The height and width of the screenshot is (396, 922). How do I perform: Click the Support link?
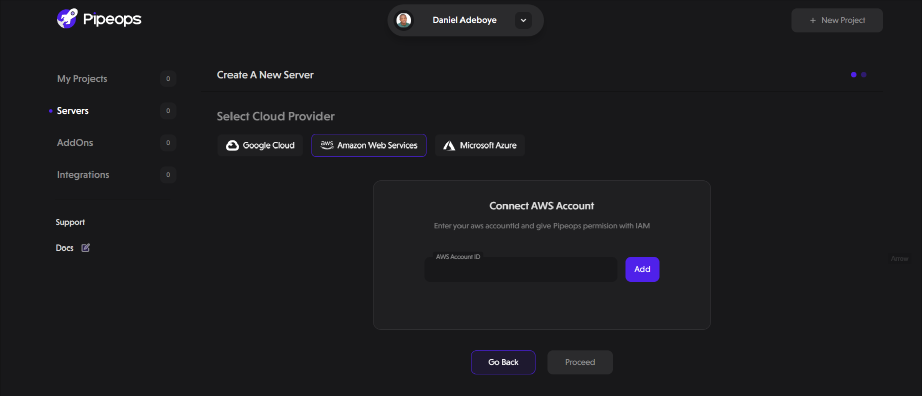70,222
